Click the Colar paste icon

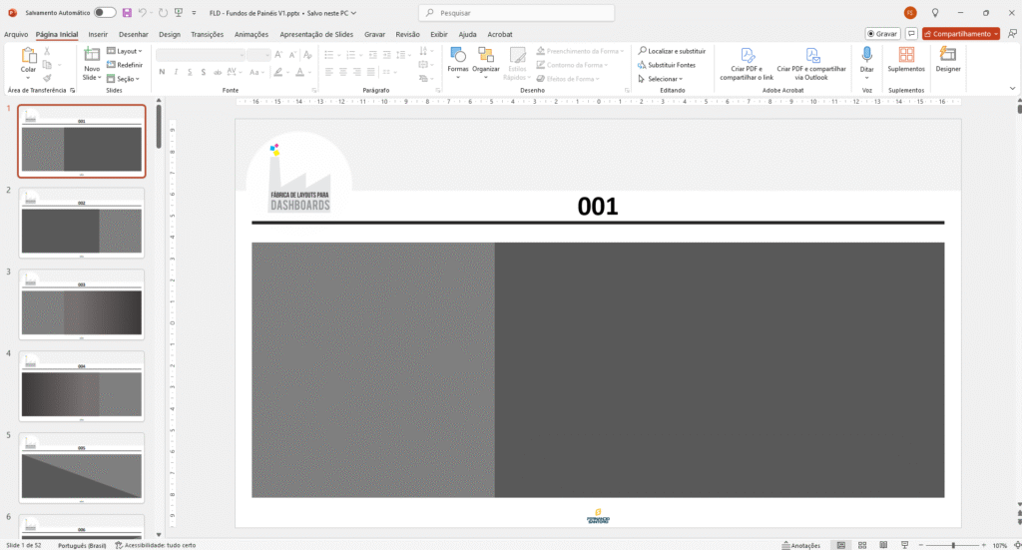click(x=28, y=59)
